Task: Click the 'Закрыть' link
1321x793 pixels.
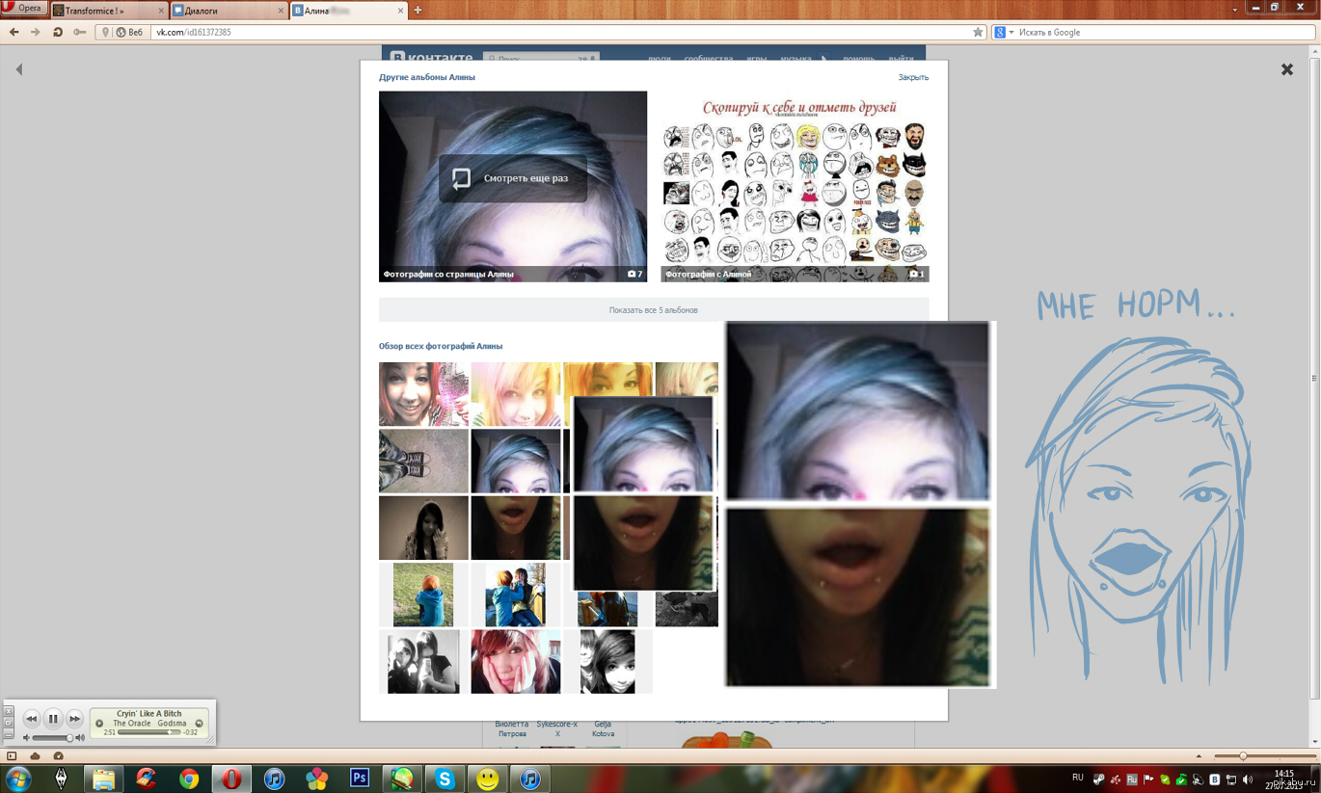Action: [912, 77]
